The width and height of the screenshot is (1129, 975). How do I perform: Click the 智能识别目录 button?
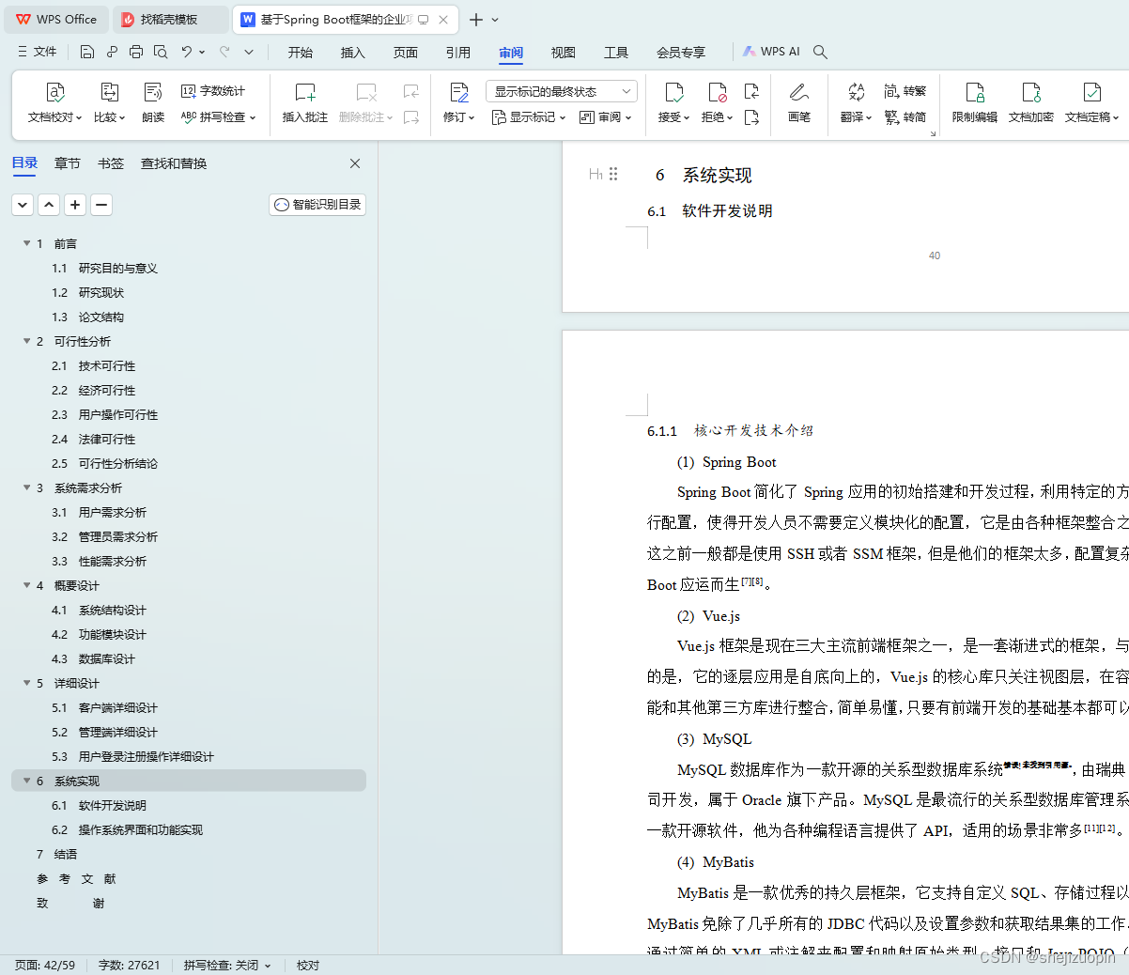(x=317, y=204)
